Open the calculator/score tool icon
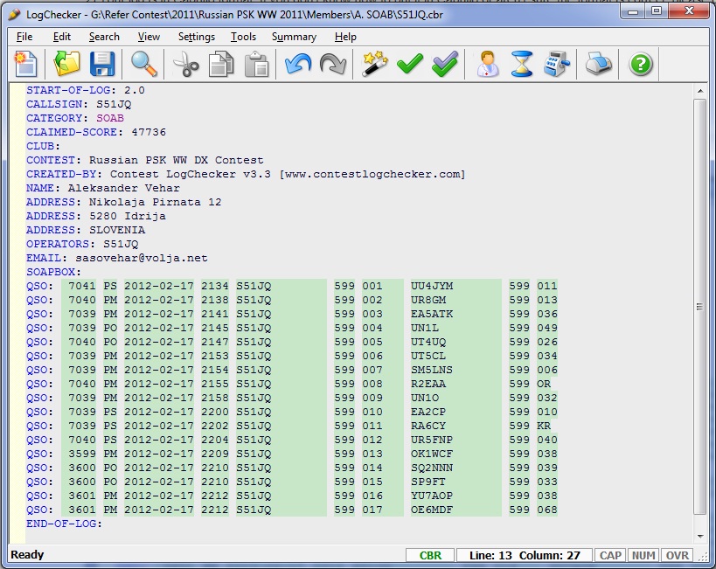 (557, 63)
